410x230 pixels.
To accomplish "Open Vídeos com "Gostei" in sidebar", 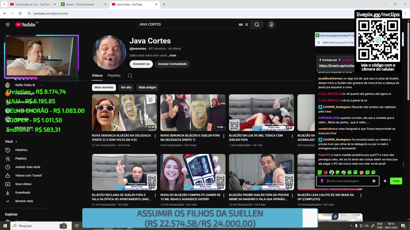I will coord(29,175).
